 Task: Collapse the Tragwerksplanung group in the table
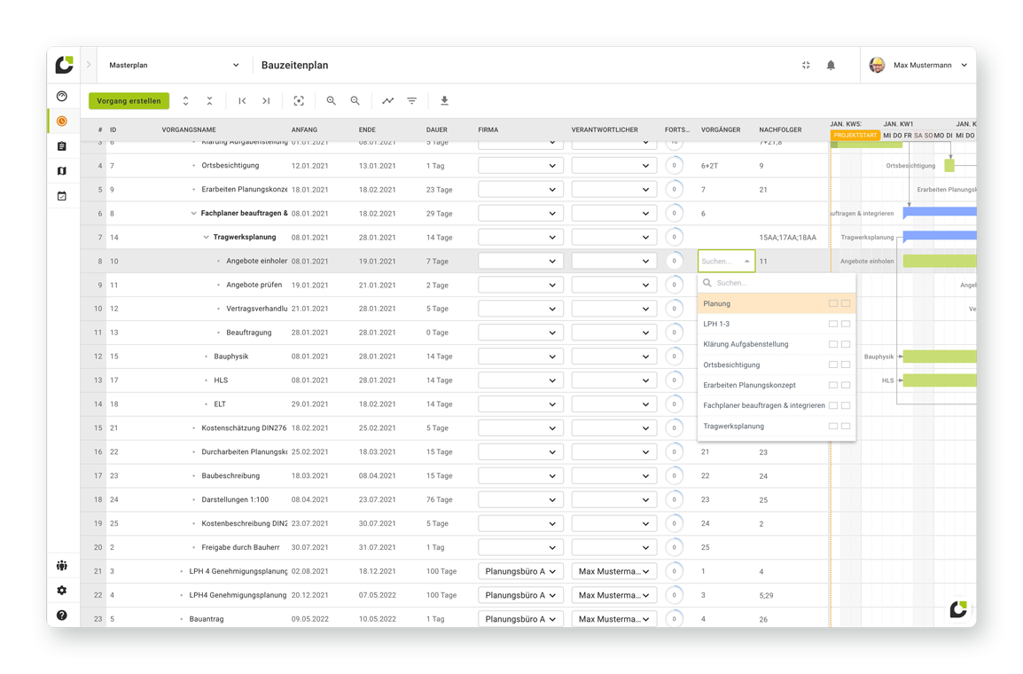[x=207, y=238]
